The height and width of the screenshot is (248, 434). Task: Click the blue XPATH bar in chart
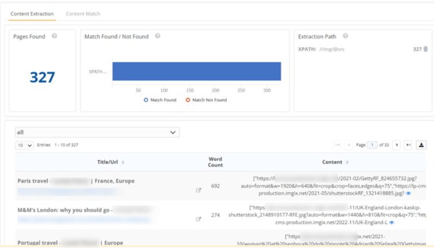click(196, 71)
